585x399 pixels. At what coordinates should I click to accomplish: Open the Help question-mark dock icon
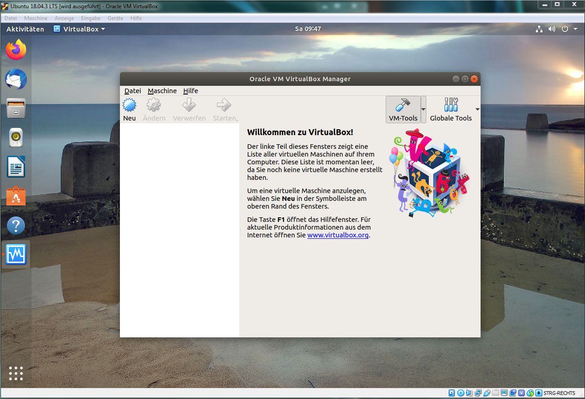click(x=16, y=225)
